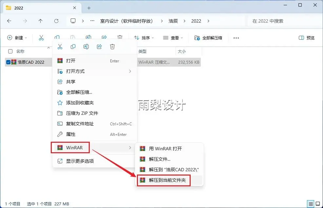This screenshot has width=323, height=208.
Task: Click the Copy icon in context menu
Action: pyautogui.click(x=73, y=47)
